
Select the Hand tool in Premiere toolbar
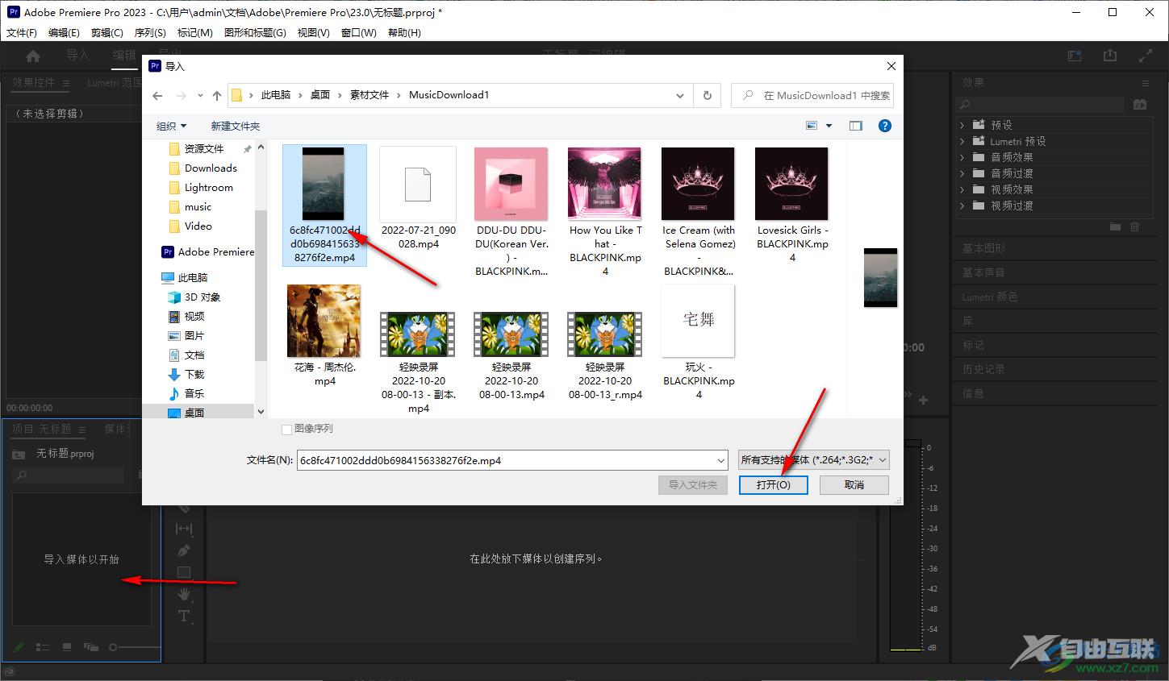click(x=184, y=594)
